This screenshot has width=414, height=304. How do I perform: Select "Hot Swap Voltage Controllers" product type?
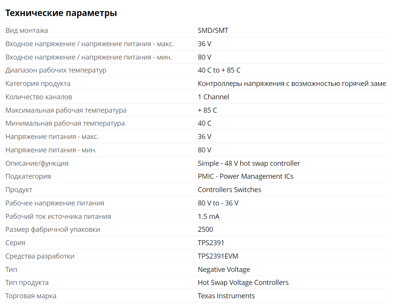point(243,283)
